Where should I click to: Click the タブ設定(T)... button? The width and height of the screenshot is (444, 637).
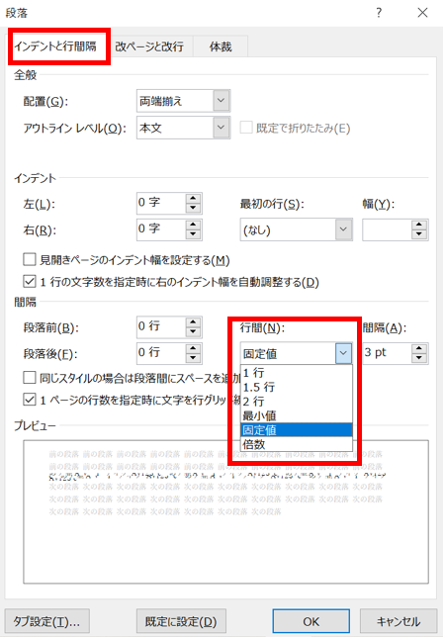tap(46, 621)
